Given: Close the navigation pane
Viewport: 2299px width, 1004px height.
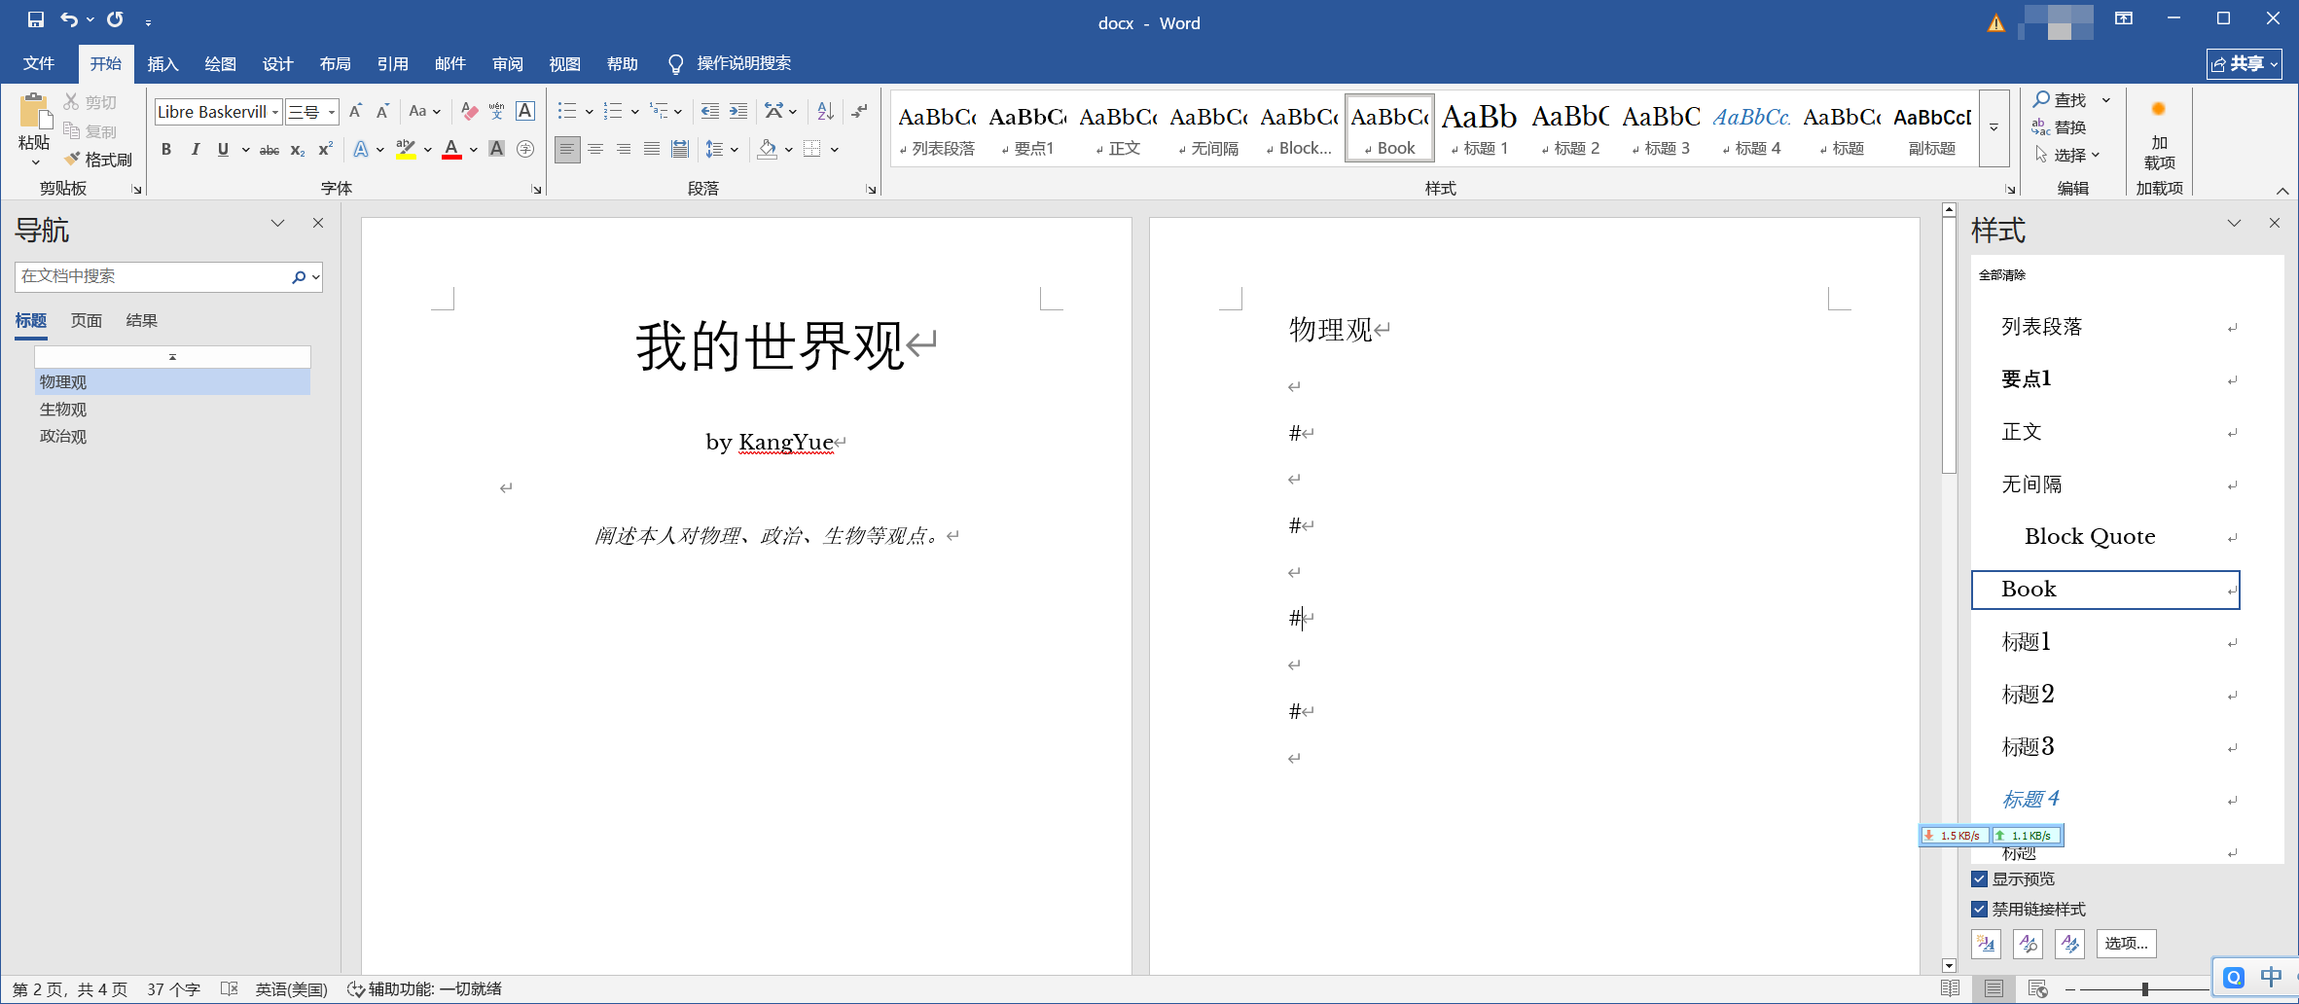Looking at the screenshot, I should 318,223.
